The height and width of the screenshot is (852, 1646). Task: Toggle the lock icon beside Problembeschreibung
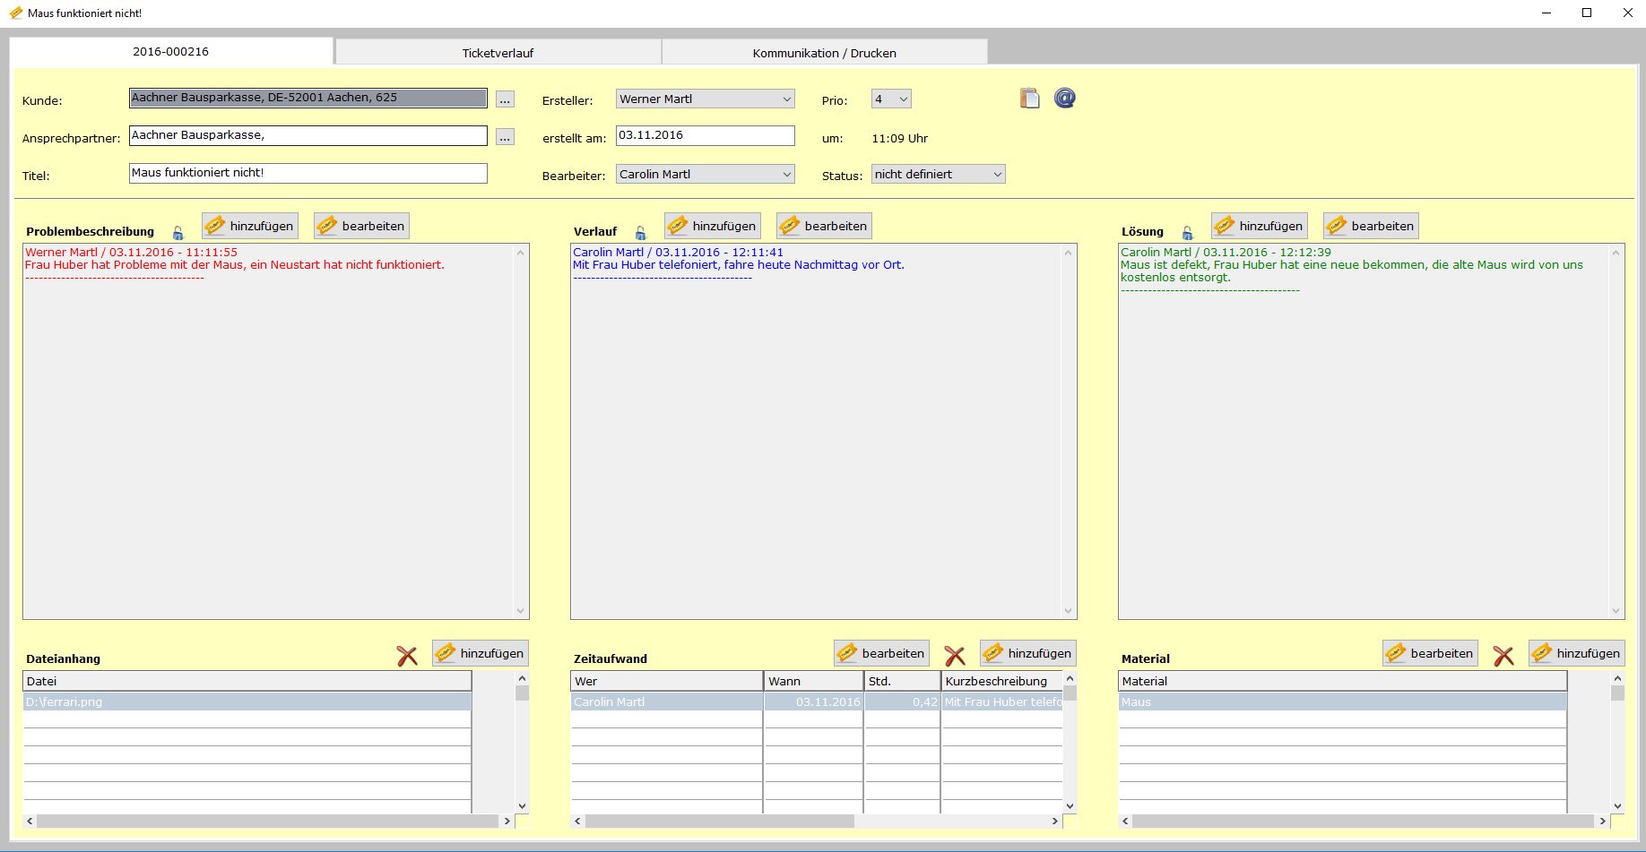(178, 233)
